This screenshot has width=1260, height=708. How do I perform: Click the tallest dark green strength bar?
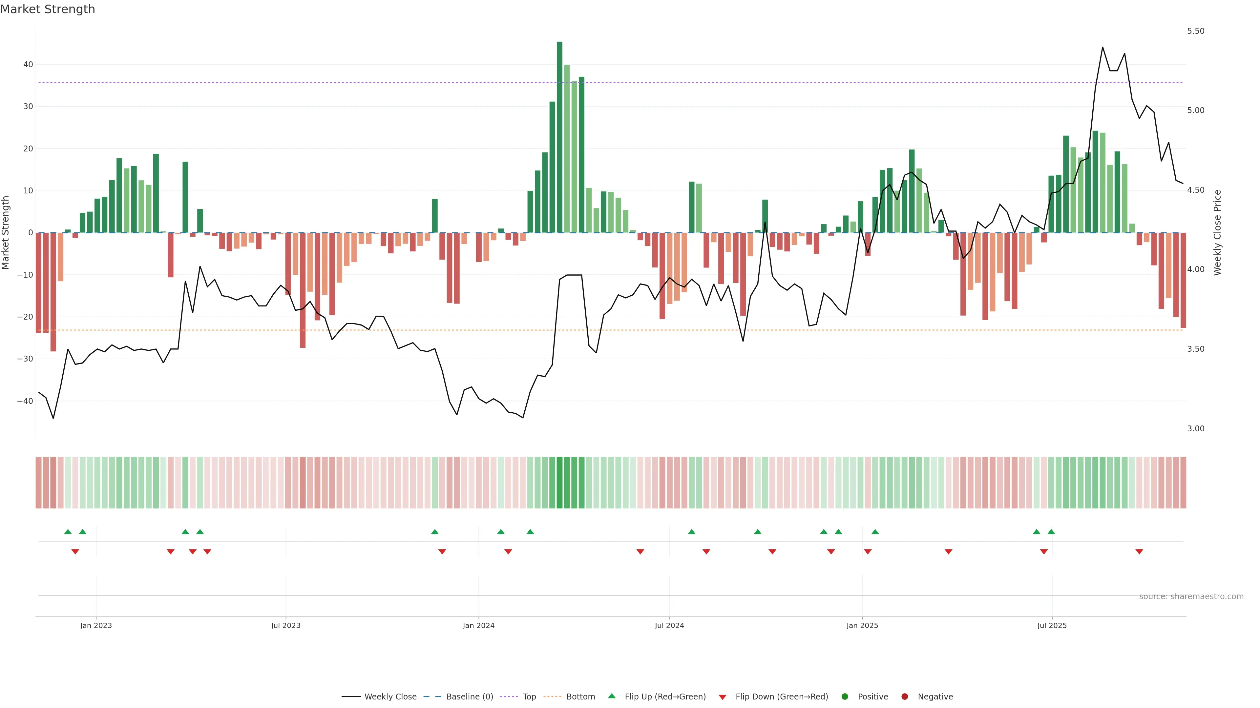pyautogui.click(x=559, y=137)
